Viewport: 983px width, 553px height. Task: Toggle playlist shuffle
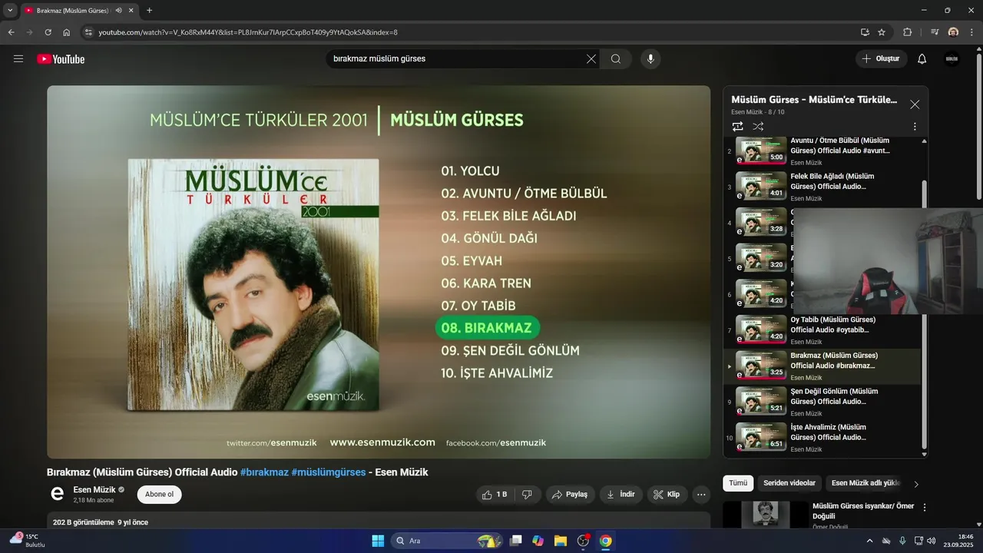click(x=758, y=127)
